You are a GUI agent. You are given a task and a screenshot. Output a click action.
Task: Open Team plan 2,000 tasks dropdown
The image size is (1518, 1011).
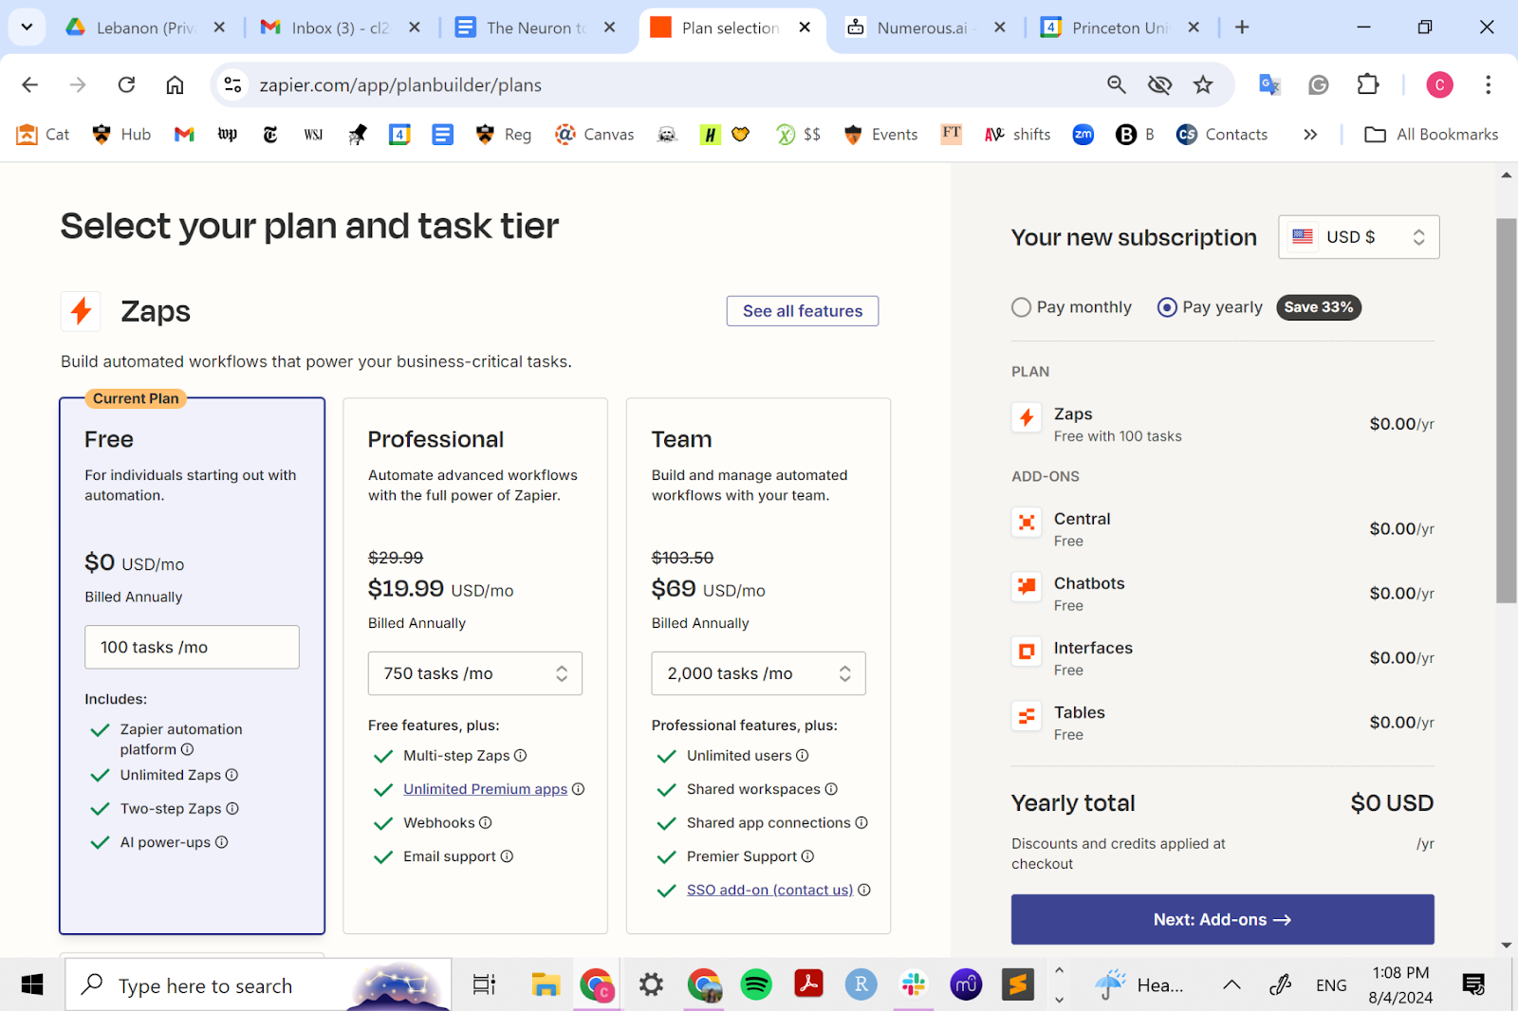pyautogui.click(x=759, y=673)
